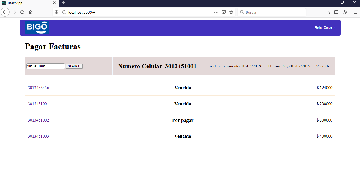Click the $ 124000 amount
360x189 pixels.
tap(324, 88)
